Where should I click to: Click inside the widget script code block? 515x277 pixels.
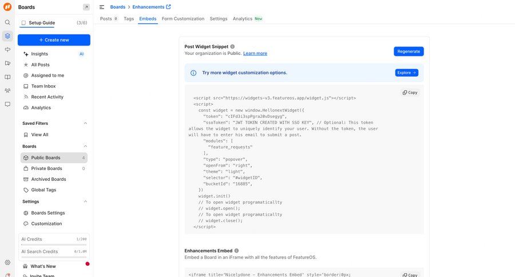[304, 159]
